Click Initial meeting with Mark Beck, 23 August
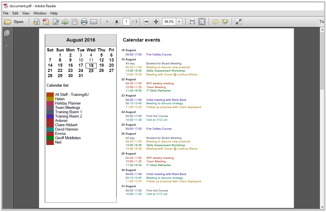 [x=166, y=100]
